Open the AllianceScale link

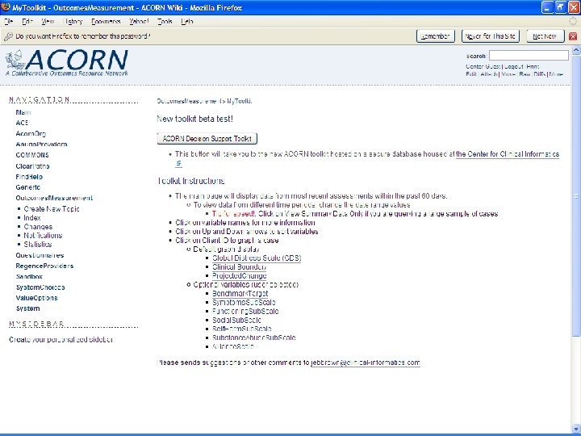pyautogui.click(x=232, y=346)
